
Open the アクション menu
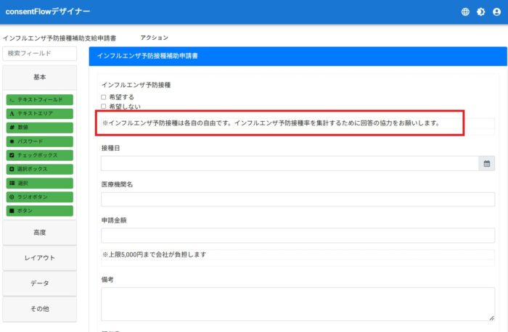(x=154, y=38)
